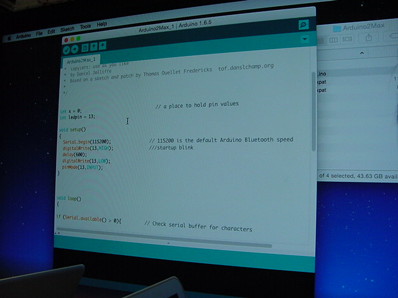This screenshot has width=398, height=298.
Task: Click the red close button of Arduino window
Action: (67, 40)
